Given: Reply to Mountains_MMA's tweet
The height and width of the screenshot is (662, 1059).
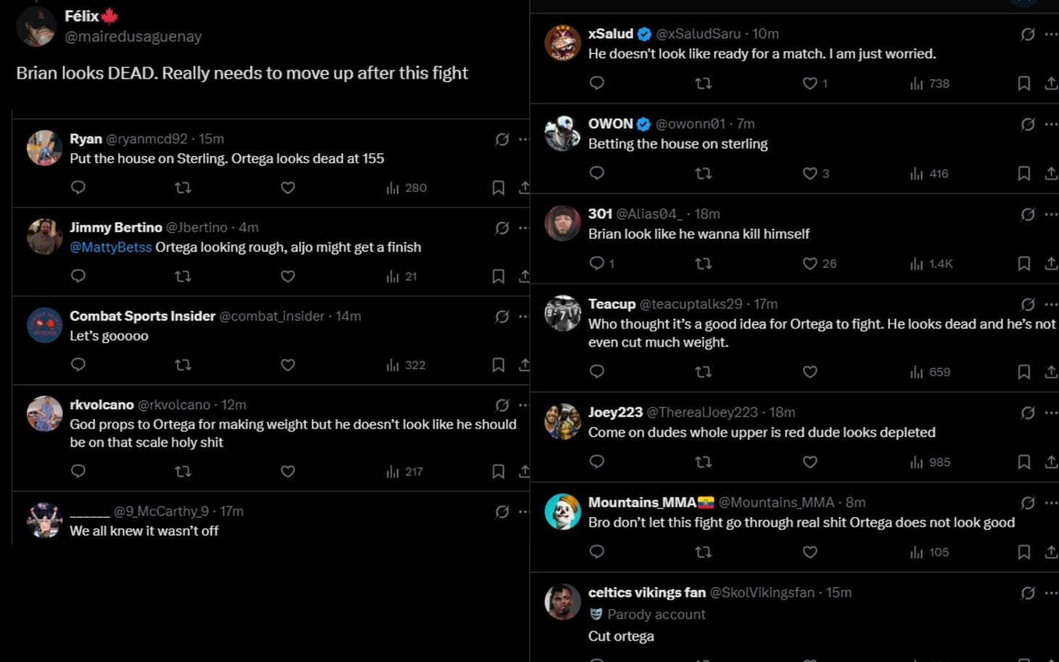Looking at the screenshot, I should (x=596, y=552).
